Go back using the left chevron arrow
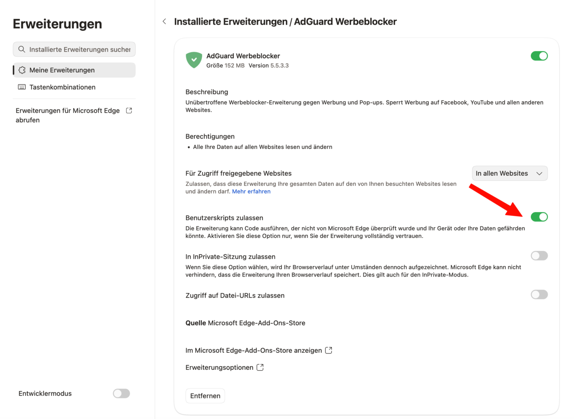Viewport: 574px width, 419px height. point(164,21)
